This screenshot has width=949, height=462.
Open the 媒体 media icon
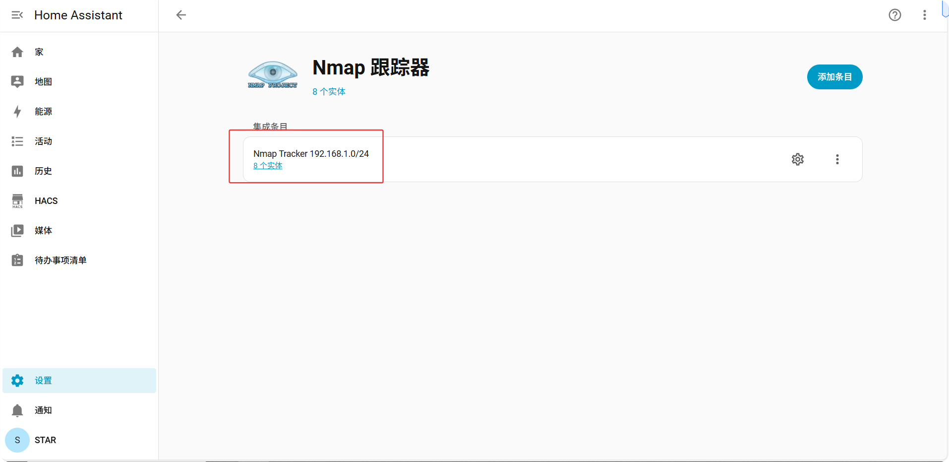point(17,231)
